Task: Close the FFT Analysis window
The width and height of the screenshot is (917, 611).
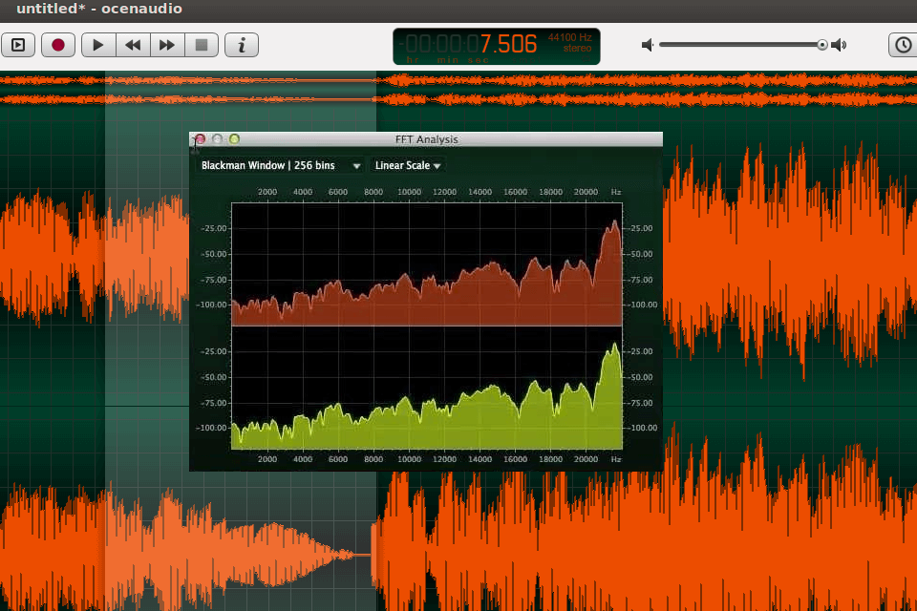Action: (x=200, y=139)
